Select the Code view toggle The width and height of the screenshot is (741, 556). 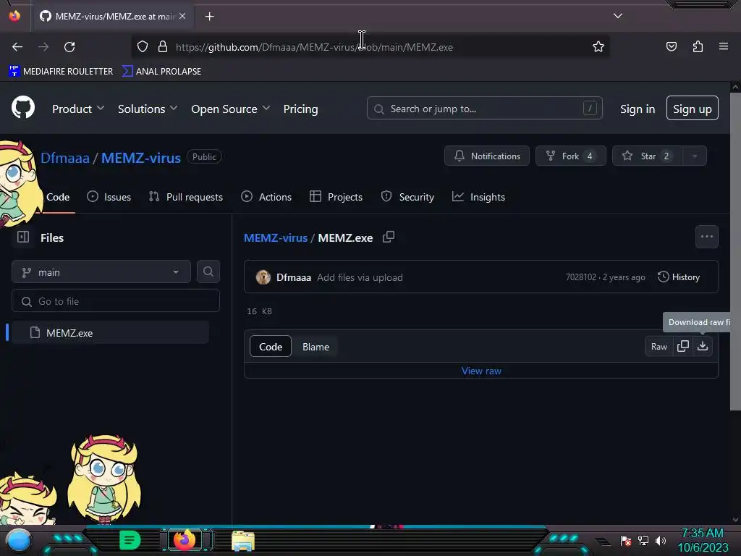point(271,347)
